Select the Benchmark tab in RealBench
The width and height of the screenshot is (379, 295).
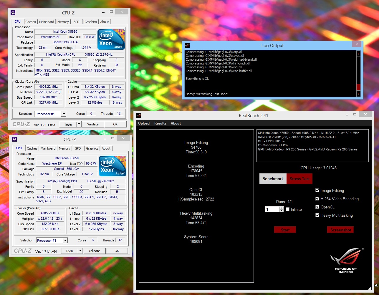(273, 179)
